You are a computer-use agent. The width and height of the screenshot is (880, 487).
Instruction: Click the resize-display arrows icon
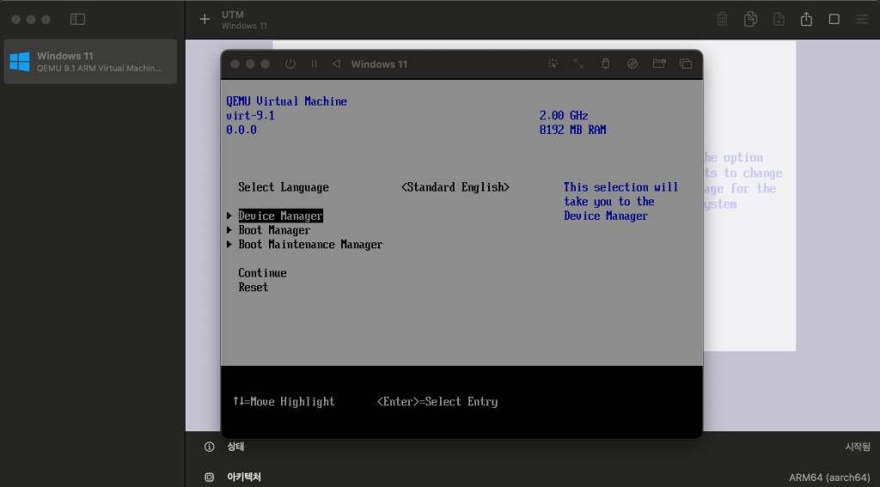pos(578,64)
